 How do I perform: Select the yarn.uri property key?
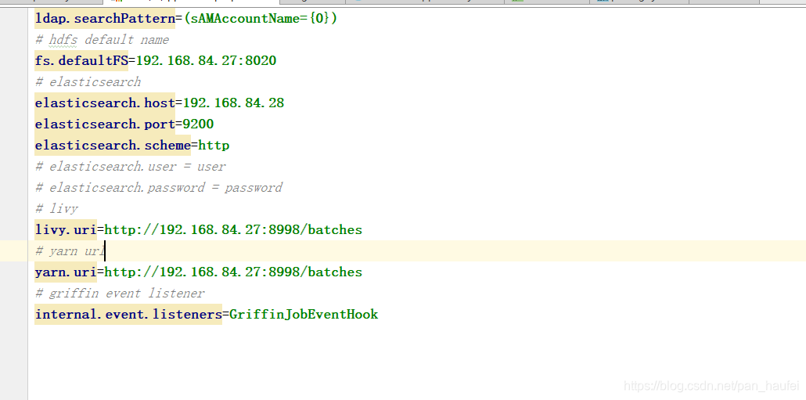[x=66, y=272]
